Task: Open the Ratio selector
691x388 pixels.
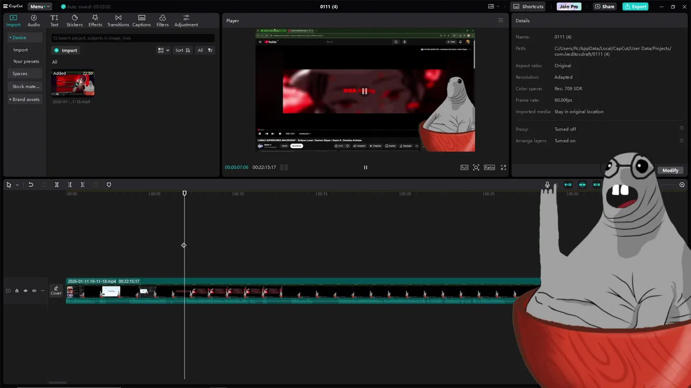Action: 489,168
